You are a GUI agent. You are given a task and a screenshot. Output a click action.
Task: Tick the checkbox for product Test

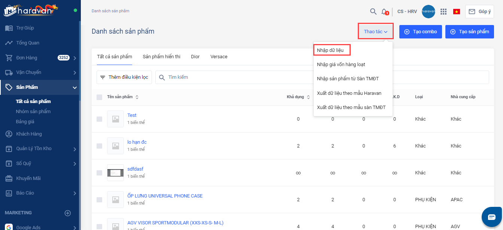point(99,119)
